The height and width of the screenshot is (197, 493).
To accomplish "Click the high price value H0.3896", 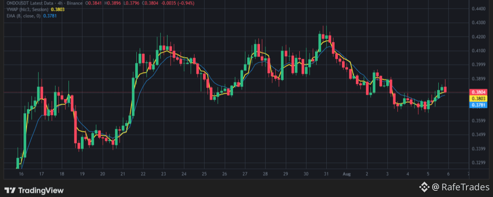I will pyautogui.click(x=113, y=3).
